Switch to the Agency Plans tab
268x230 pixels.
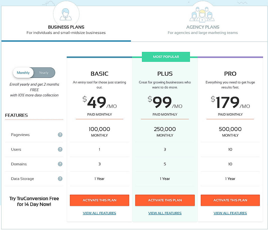(x=202, y=27)
